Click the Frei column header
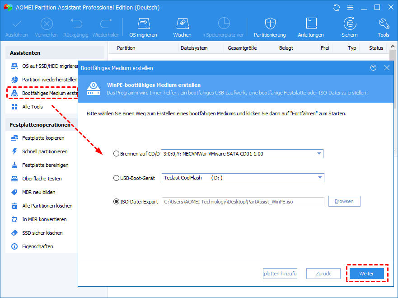Viewport: 398px width, 298px height. [325, 48]
